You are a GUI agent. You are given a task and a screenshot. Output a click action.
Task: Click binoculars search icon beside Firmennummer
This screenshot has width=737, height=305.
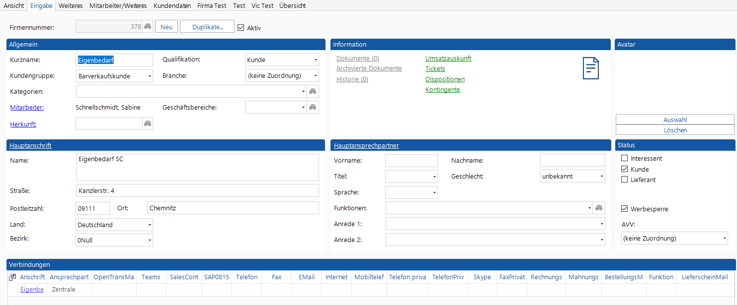[x=148, y=27]
